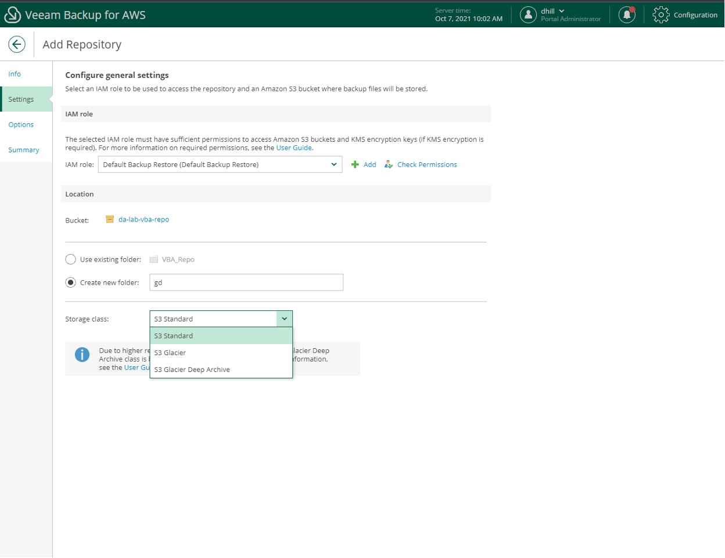Viewport: 725px width, 558px height.
Task: Select the Use existing folder radio button
Action: click(x=71, y=259)
